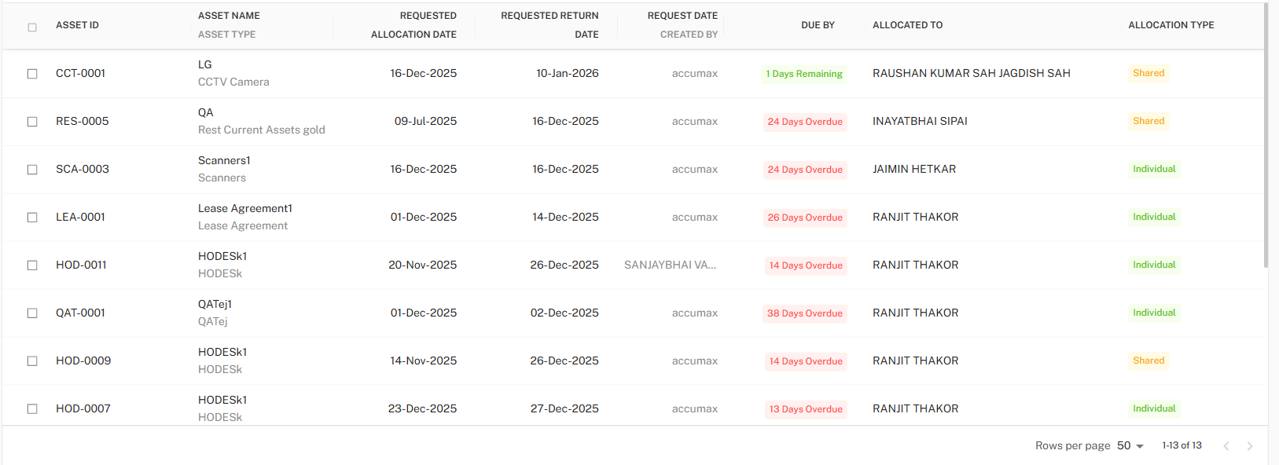The height and width of the screenshot is (465, 1279).
Task: Click the '38 Days Overdue' badge
Action: [x=805, y=313]
